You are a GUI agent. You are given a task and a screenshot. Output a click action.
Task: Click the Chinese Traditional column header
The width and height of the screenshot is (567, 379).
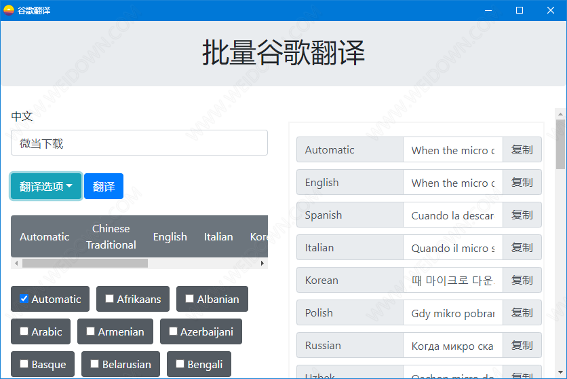(111, 237)
